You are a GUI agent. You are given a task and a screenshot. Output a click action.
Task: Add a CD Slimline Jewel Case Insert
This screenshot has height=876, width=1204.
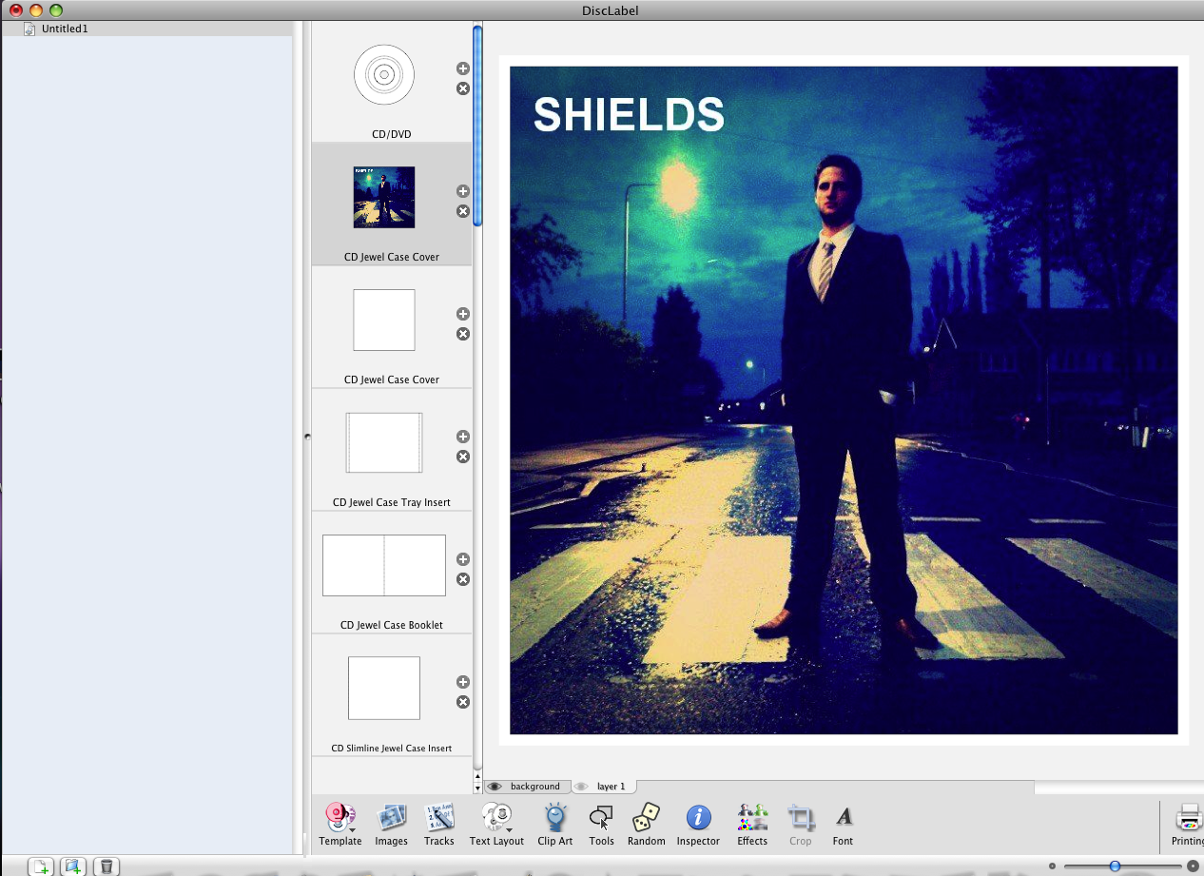[x=463, y=682]
